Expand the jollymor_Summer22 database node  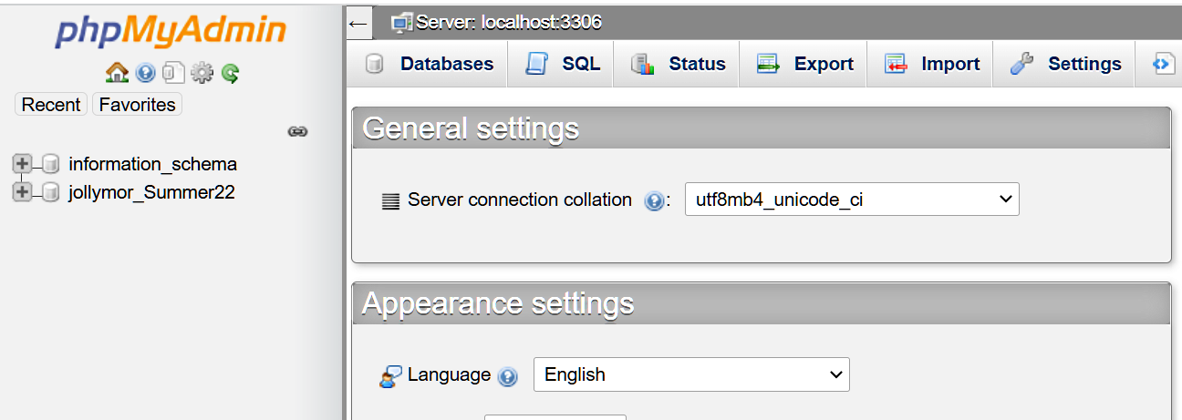tap(22, 191)
